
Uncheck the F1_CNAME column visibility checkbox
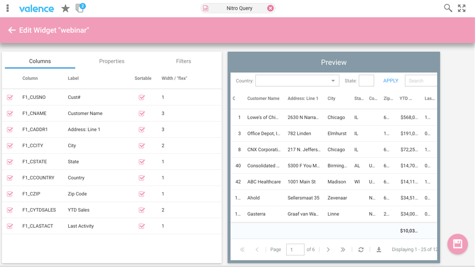10,113
